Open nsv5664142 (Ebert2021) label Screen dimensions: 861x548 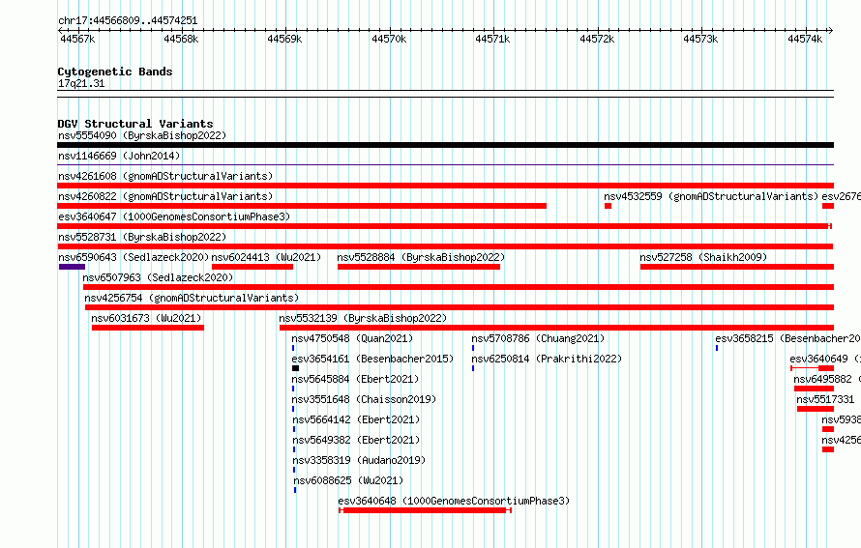click(356, 419)
